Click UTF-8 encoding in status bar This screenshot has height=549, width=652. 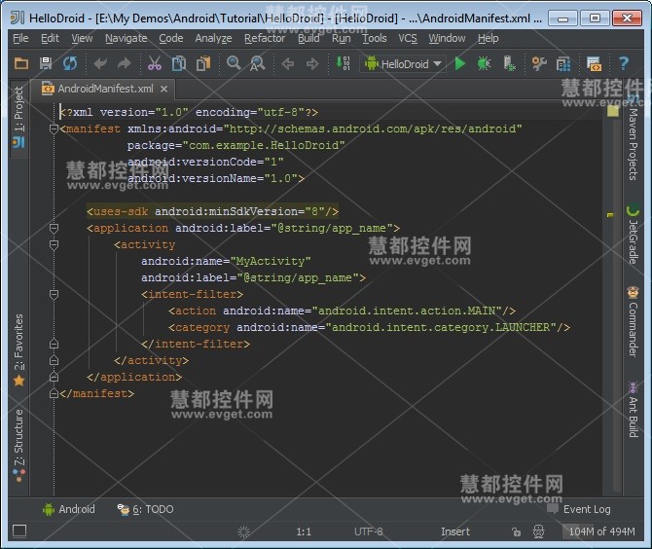tap(368, 531)
